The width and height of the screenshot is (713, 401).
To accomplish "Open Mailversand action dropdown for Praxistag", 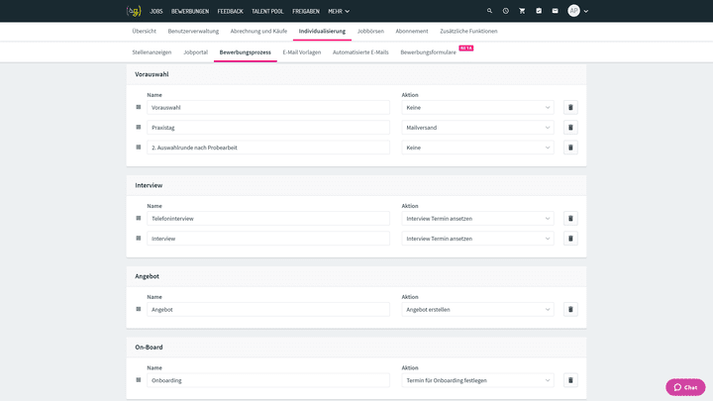I will [477, 128].
